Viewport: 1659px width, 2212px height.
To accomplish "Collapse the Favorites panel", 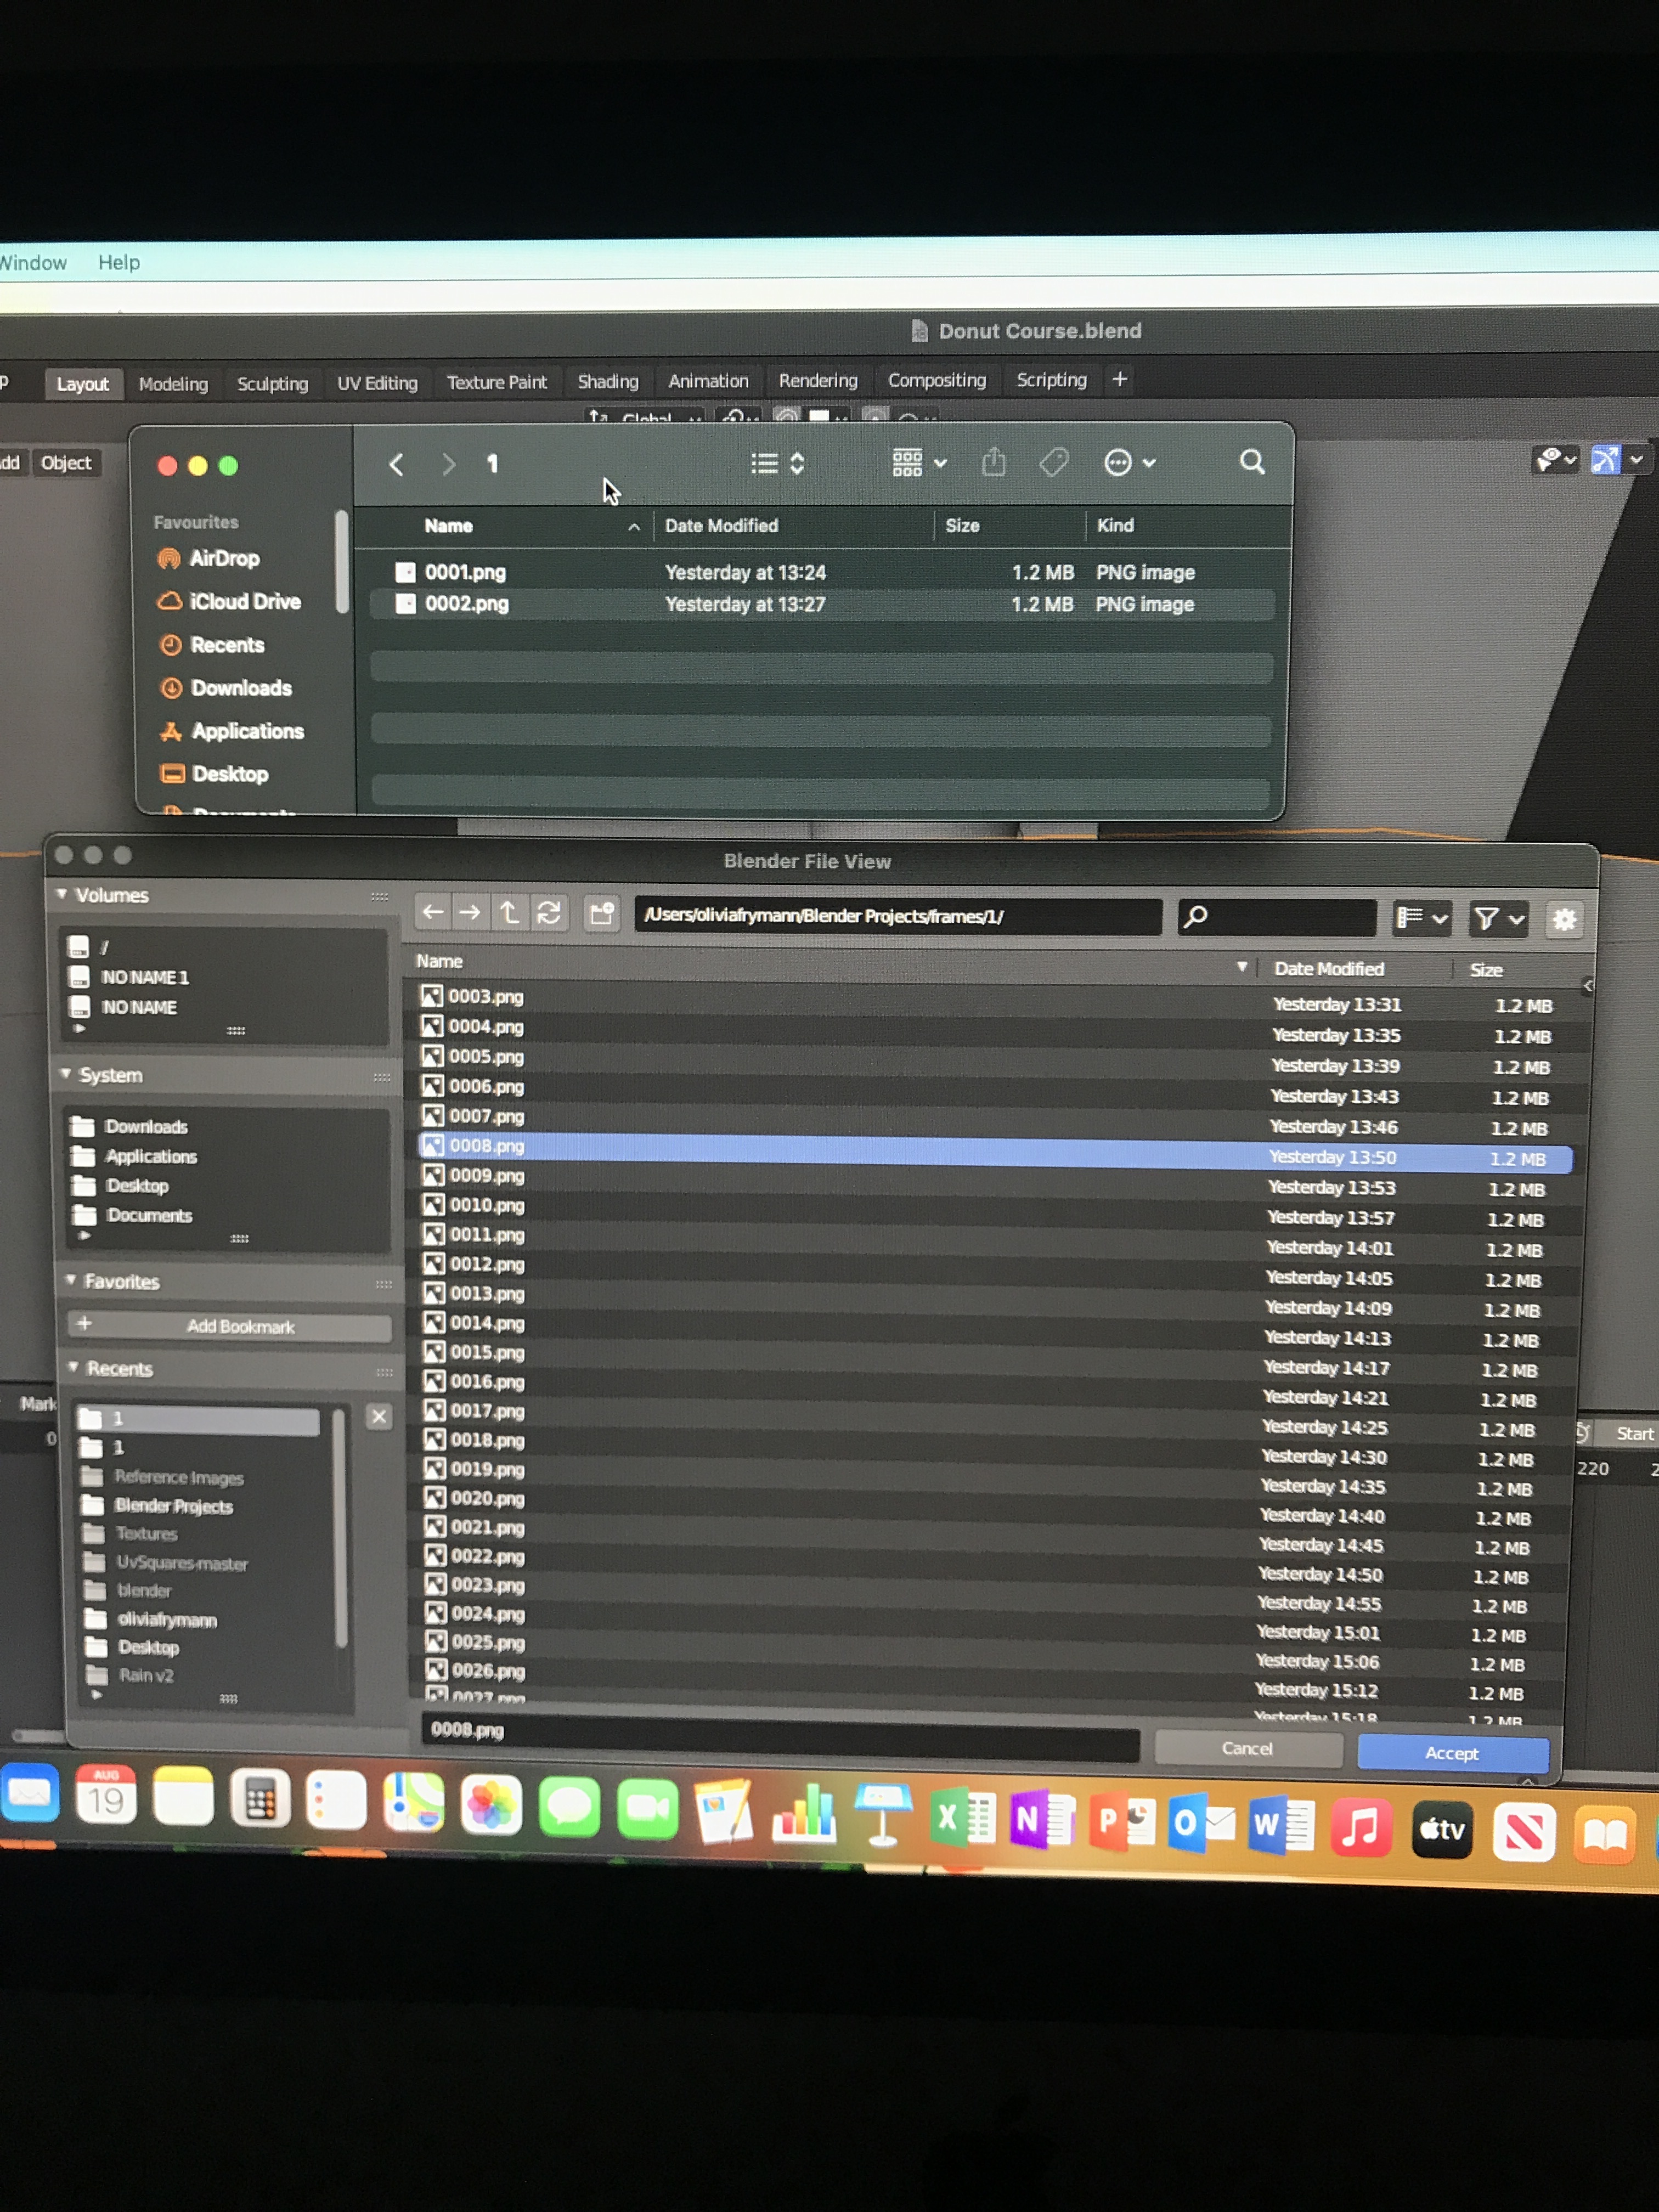I will click(x=71, y=1280).
